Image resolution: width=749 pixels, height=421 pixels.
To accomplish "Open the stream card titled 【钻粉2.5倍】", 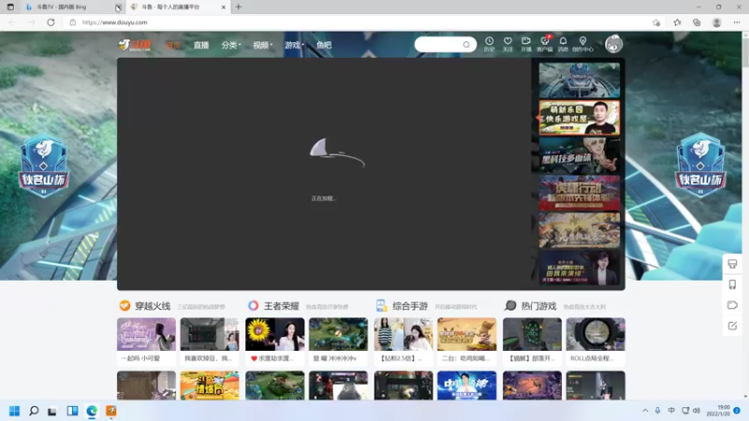I will tap(404, 341).
